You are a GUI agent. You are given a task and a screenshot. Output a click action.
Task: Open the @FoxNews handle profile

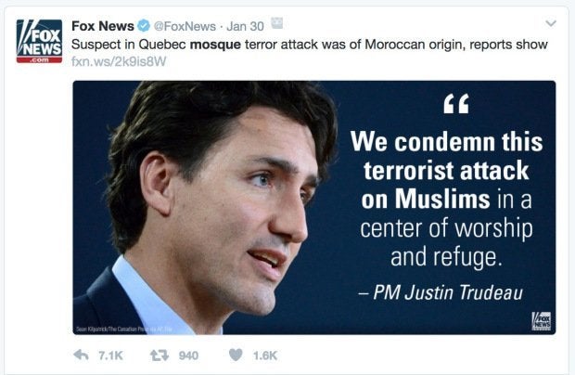point(185,26)
